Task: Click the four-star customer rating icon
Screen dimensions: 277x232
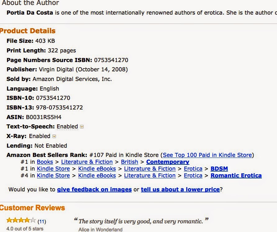Action: 21,220
